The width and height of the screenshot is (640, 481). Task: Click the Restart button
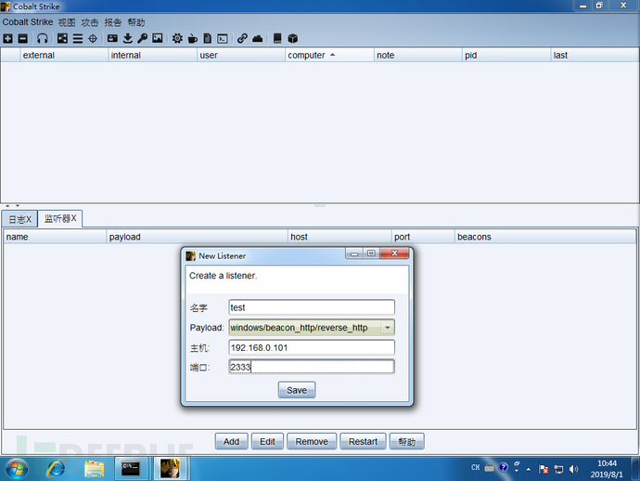coord(363,441)
